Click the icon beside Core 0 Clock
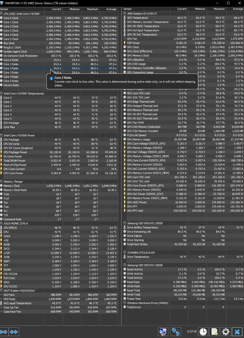This screenshot has height=338, width=244. 2,18
